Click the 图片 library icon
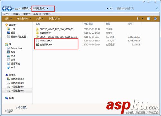This screenshot has width=161, height=116. pyautogui.click(x=8, y=56)
